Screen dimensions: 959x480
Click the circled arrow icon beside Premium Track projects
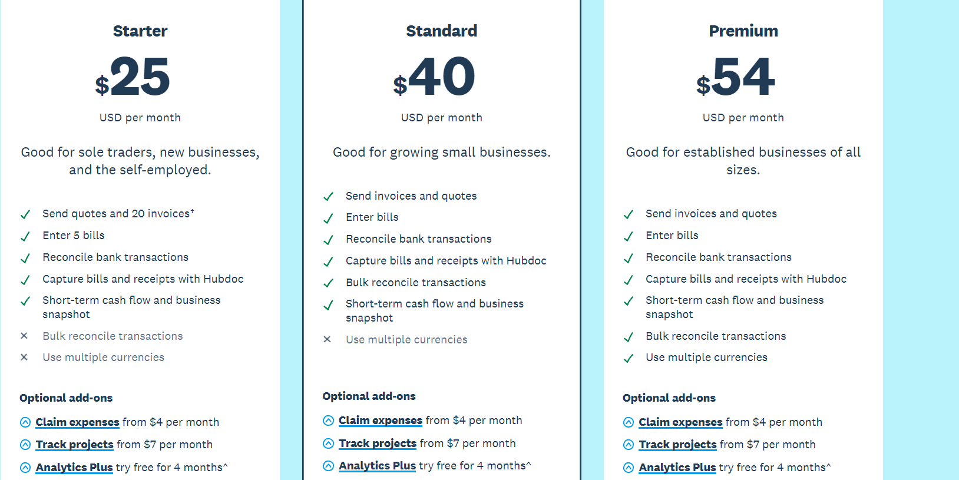[629, 445]
